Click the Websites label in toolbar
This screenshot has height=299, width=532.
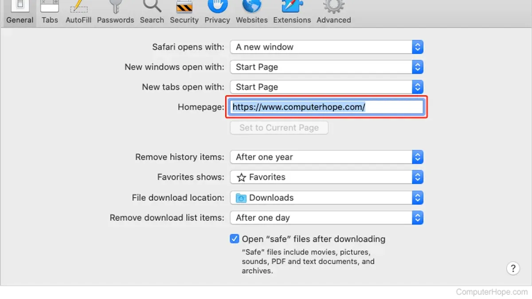tap(252, 20)
